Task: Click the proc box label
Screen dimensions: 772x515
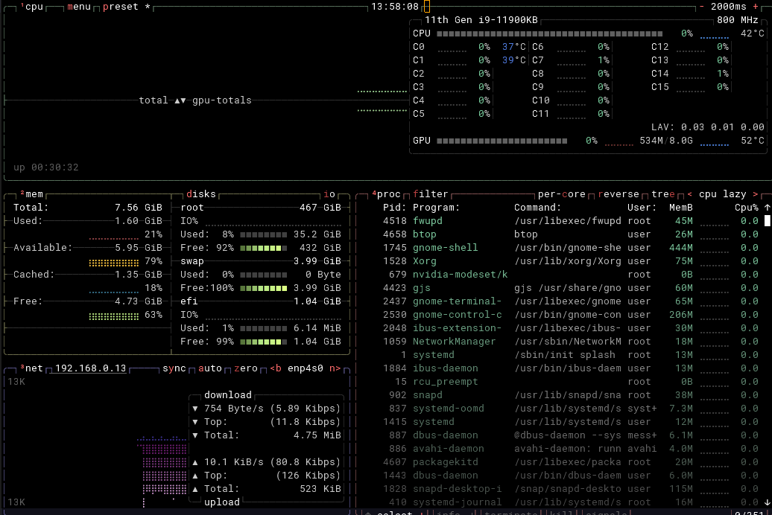Action: (x=387, y=194)
